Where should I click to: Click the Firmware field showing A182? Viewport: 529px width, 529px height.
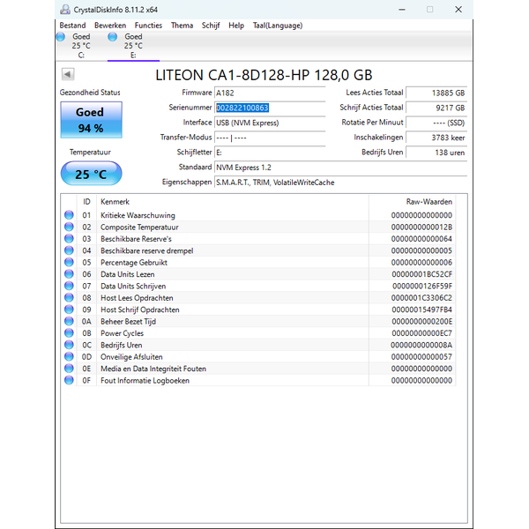click(x=270, y=93)
